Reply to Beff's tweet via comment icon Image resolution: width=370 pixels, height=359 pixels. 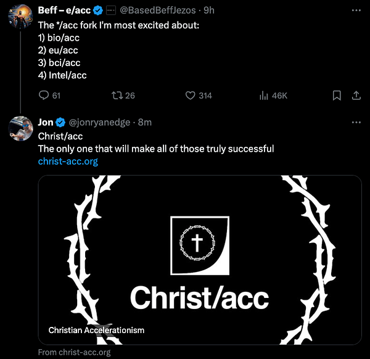(44, 96)
